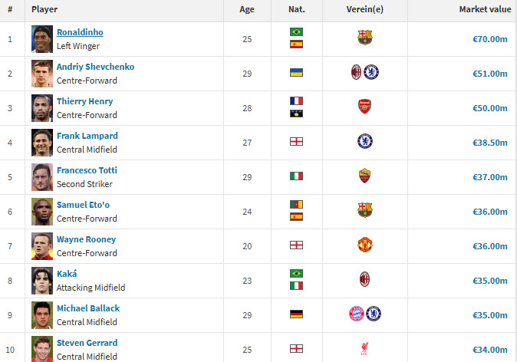Click Ronaldinho's €70.00m market value
Screen dimensions: 517x362
[x=488, y=38]
